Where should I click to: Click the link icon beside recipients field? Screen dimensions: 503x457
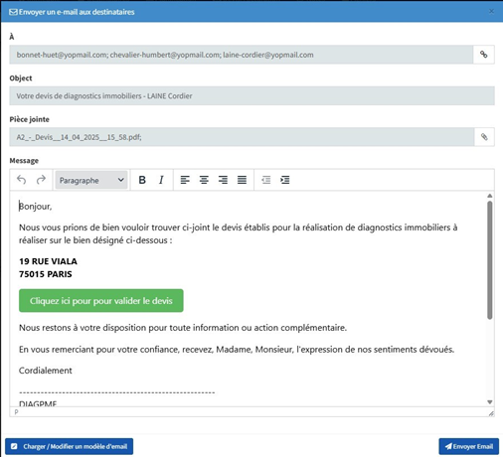[x=484, y=55]
